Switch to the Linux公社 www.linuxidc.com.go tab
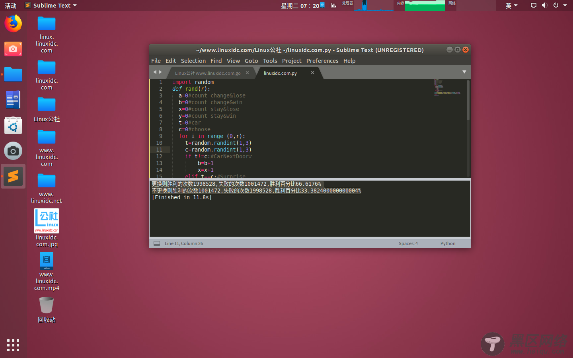Viewport: 573px width, 358px height. [208, 73]
